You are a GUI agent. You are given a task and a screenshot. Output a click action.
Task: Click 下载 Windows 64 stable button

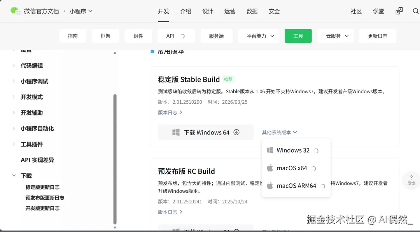click(x=206, y=132)
